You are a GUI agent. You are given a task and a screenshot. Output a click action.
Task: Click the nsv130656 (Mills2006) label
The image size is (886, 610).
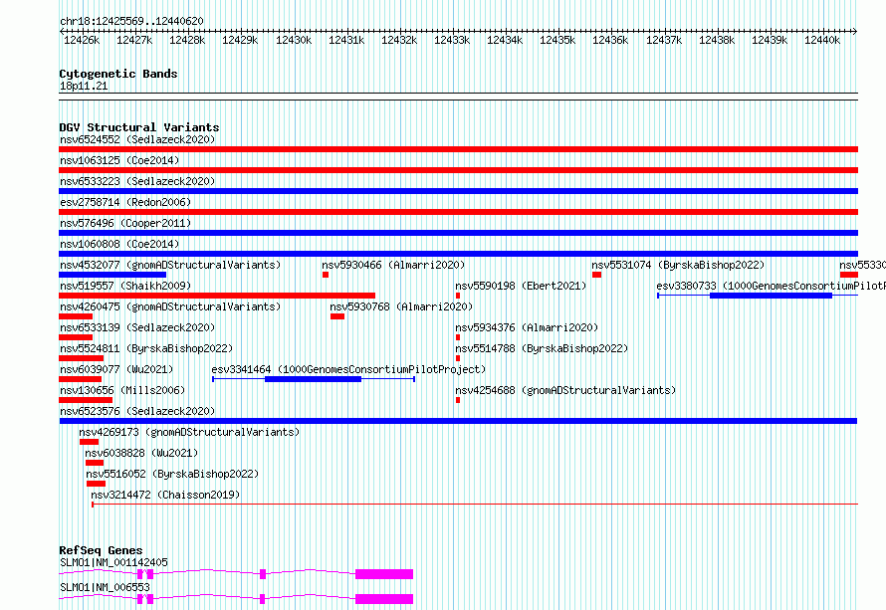point(122,390)
